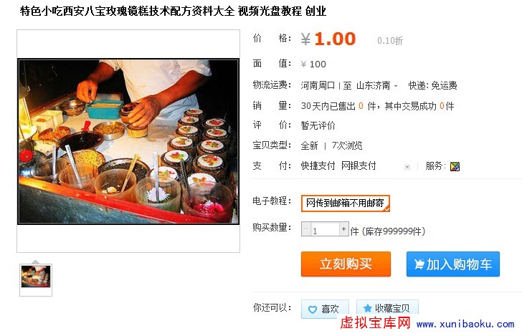
Task: Open the 快捷支付 payment link
Action: tap(318, 165)
